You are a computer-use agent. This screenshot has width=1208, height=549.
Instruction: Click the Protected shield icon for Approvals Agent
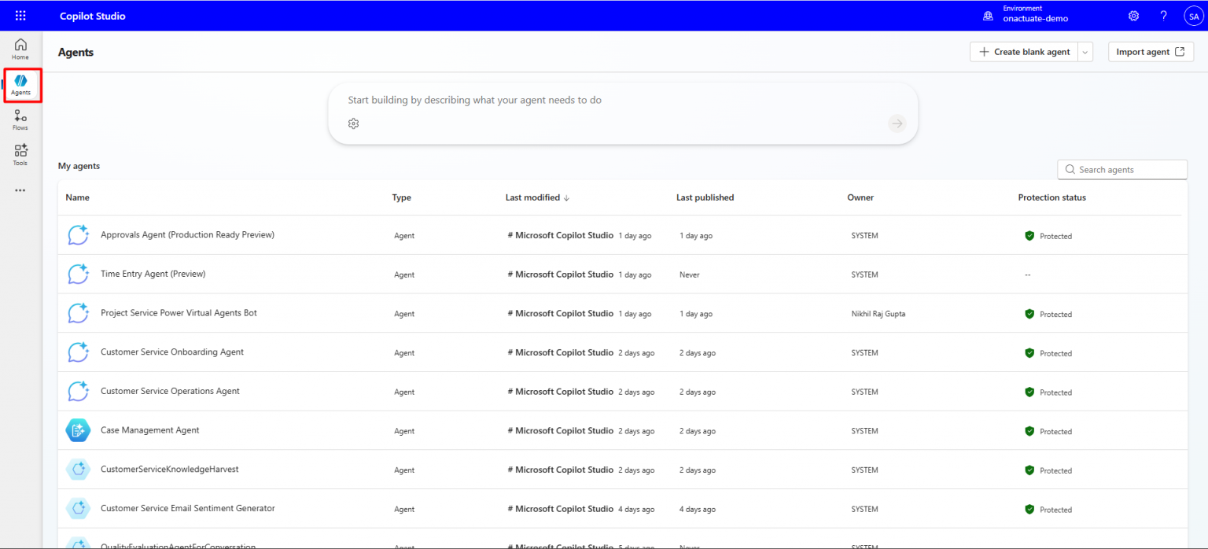click(1029, 236)
